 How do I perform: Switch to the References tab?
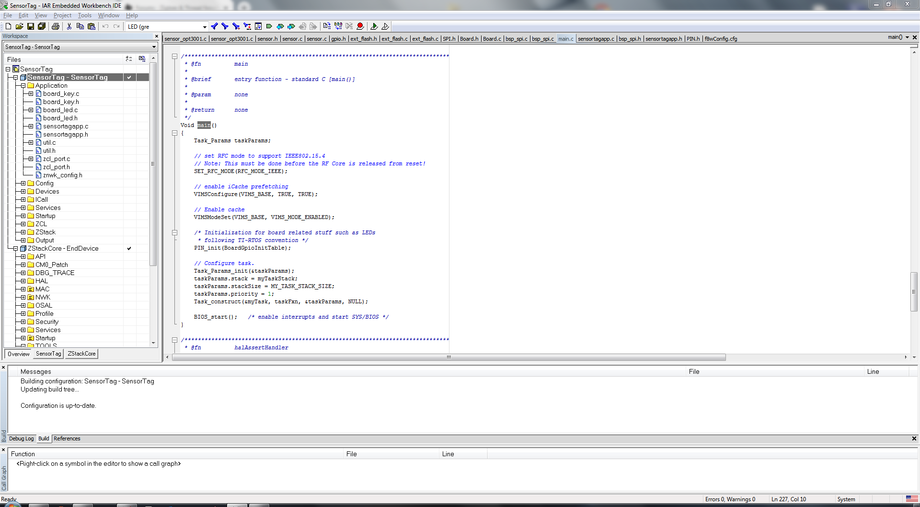click(67, 438)
